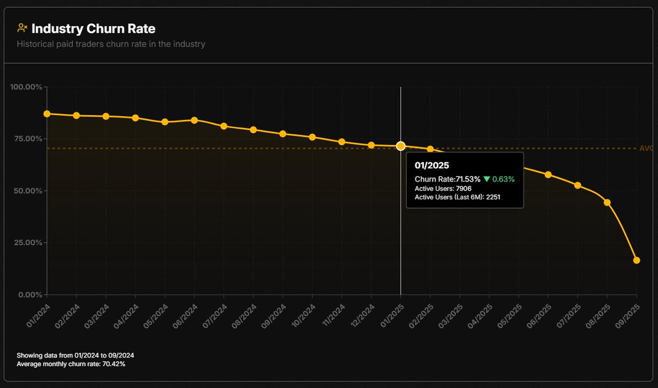Screen dimensions: 658x388
Task: Click the 09/2024 x-axis label
Action: (274, 316)
